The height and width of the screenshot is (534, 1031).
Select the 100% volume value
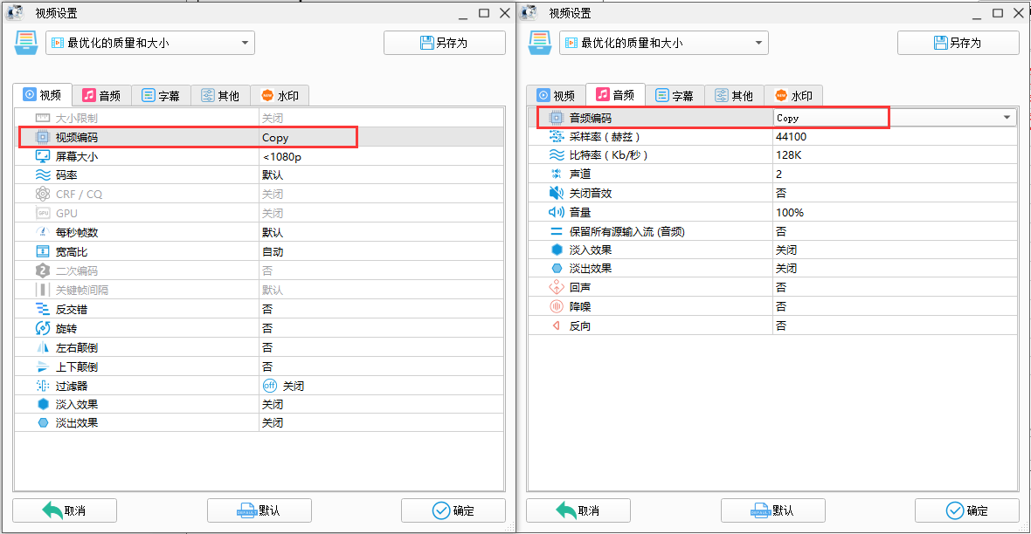790,212
